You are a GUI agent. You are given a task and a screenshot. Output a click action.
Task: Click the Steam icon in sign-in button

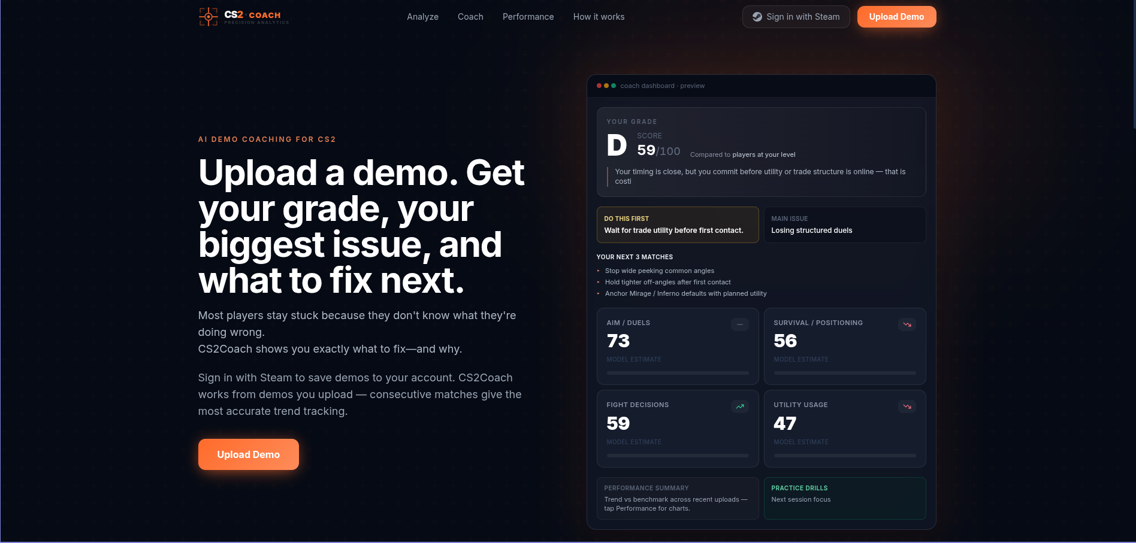point(757,17)
